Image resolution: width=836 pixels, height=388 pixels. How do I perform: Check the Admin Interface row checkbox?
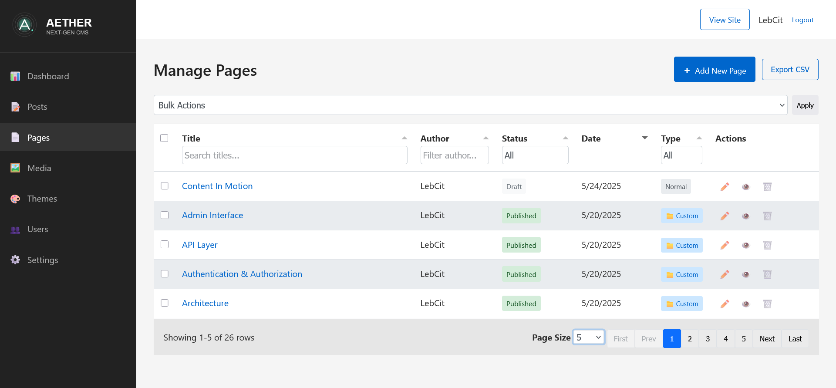(x=165, y=215)
